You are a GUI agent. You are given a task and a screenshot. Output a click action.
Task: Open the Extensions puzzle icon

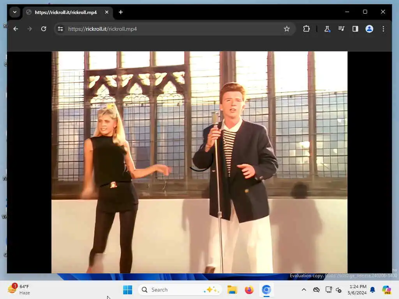(306, 29)
